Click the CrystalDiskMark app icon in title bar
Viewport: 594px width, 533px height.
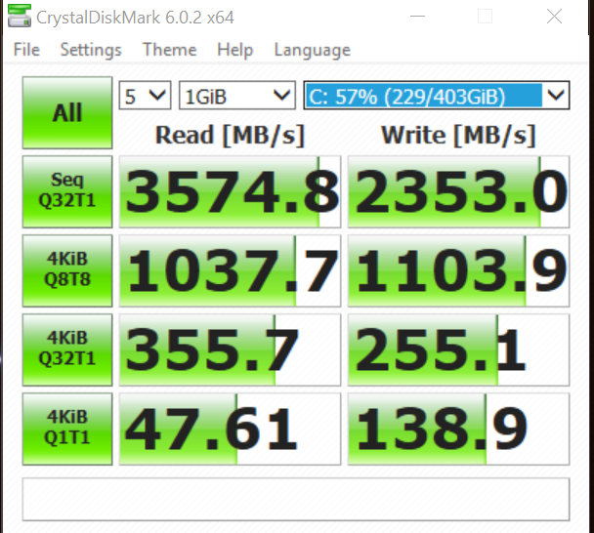[x=20, y=16]
